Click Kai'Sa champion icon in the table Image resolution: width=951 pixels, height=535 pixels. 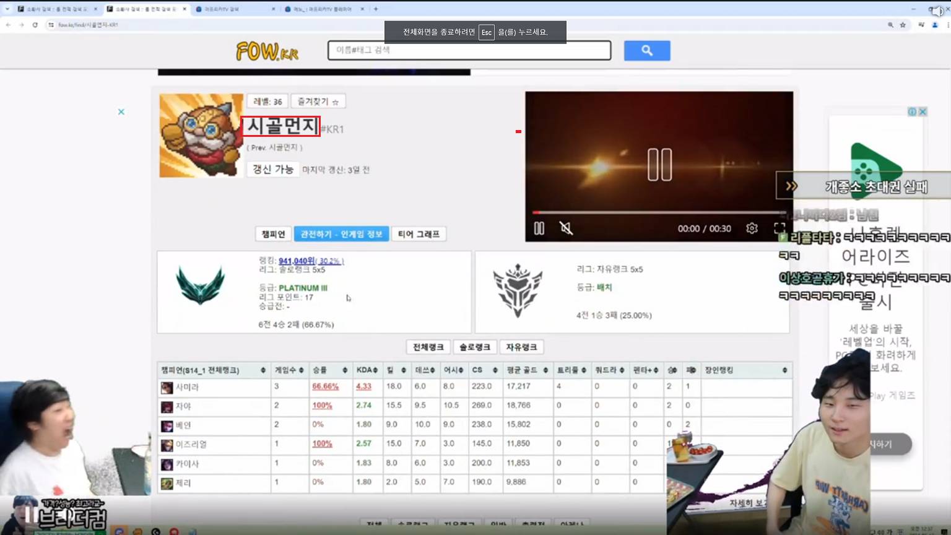tap(167, 464)
